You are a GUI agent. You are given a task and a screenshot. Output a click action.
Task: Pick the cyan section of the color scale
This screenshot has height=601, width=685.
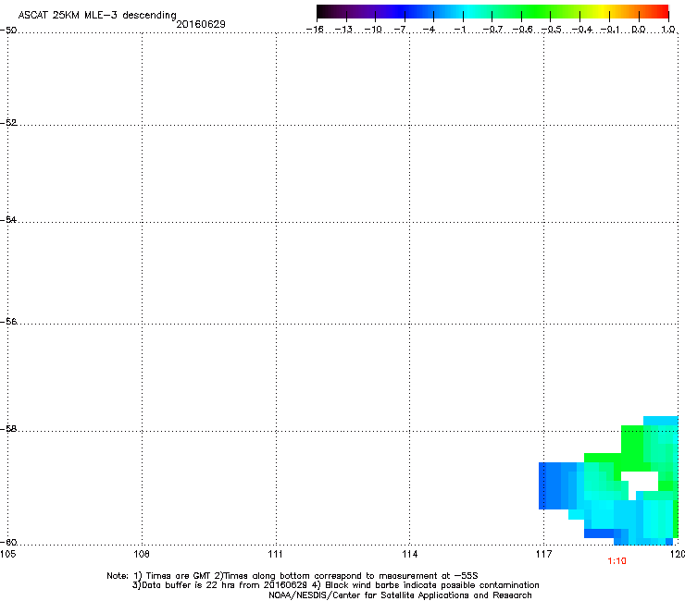tap(466, 11)
